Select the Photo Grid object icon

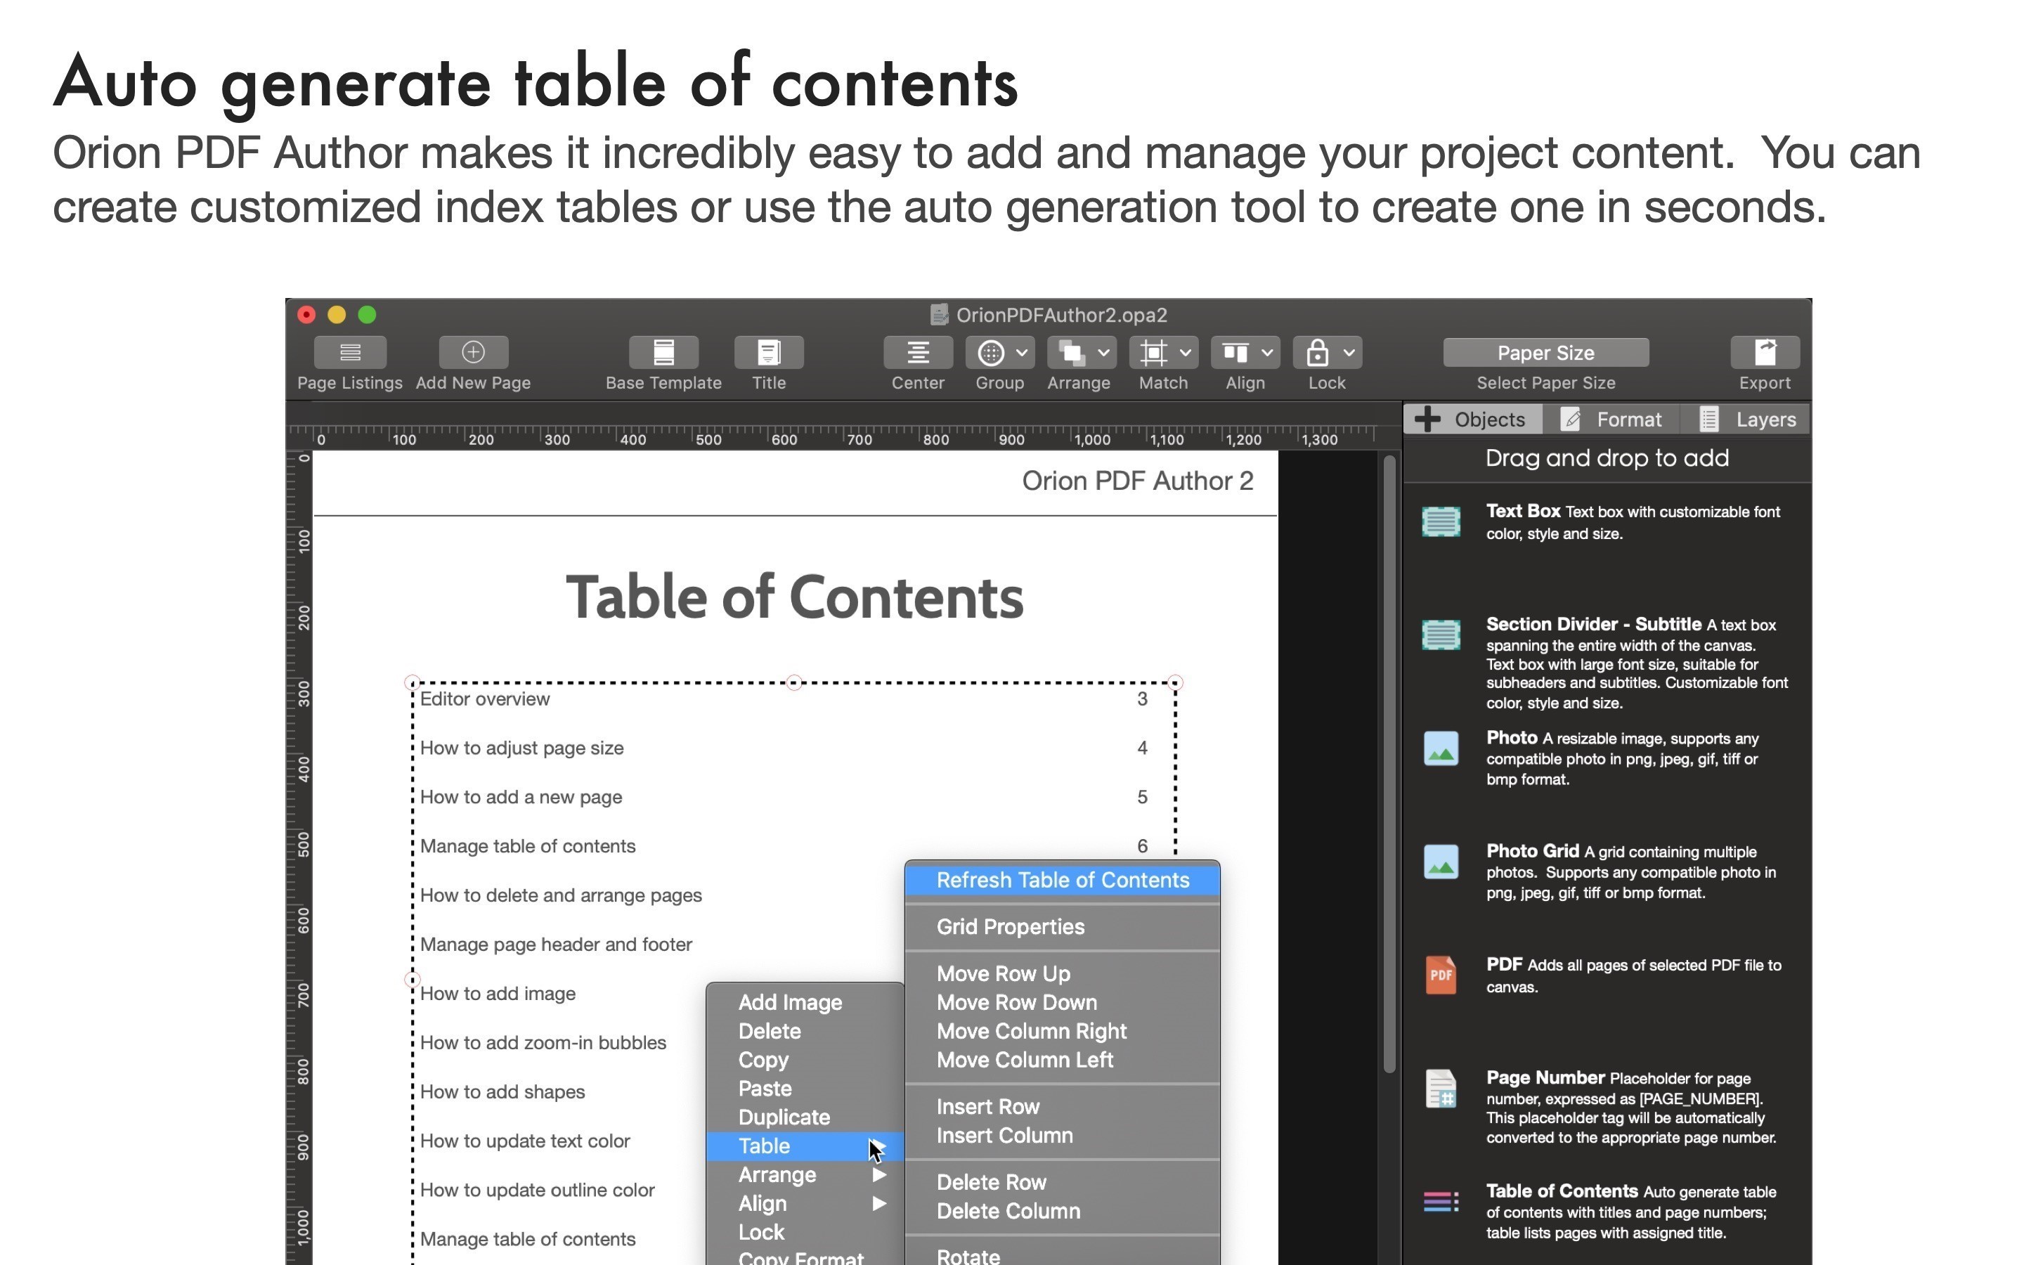click(1440, 862)
